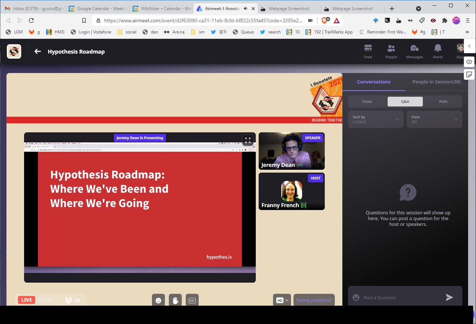Click the send question arrow icon

coord(449,297)
